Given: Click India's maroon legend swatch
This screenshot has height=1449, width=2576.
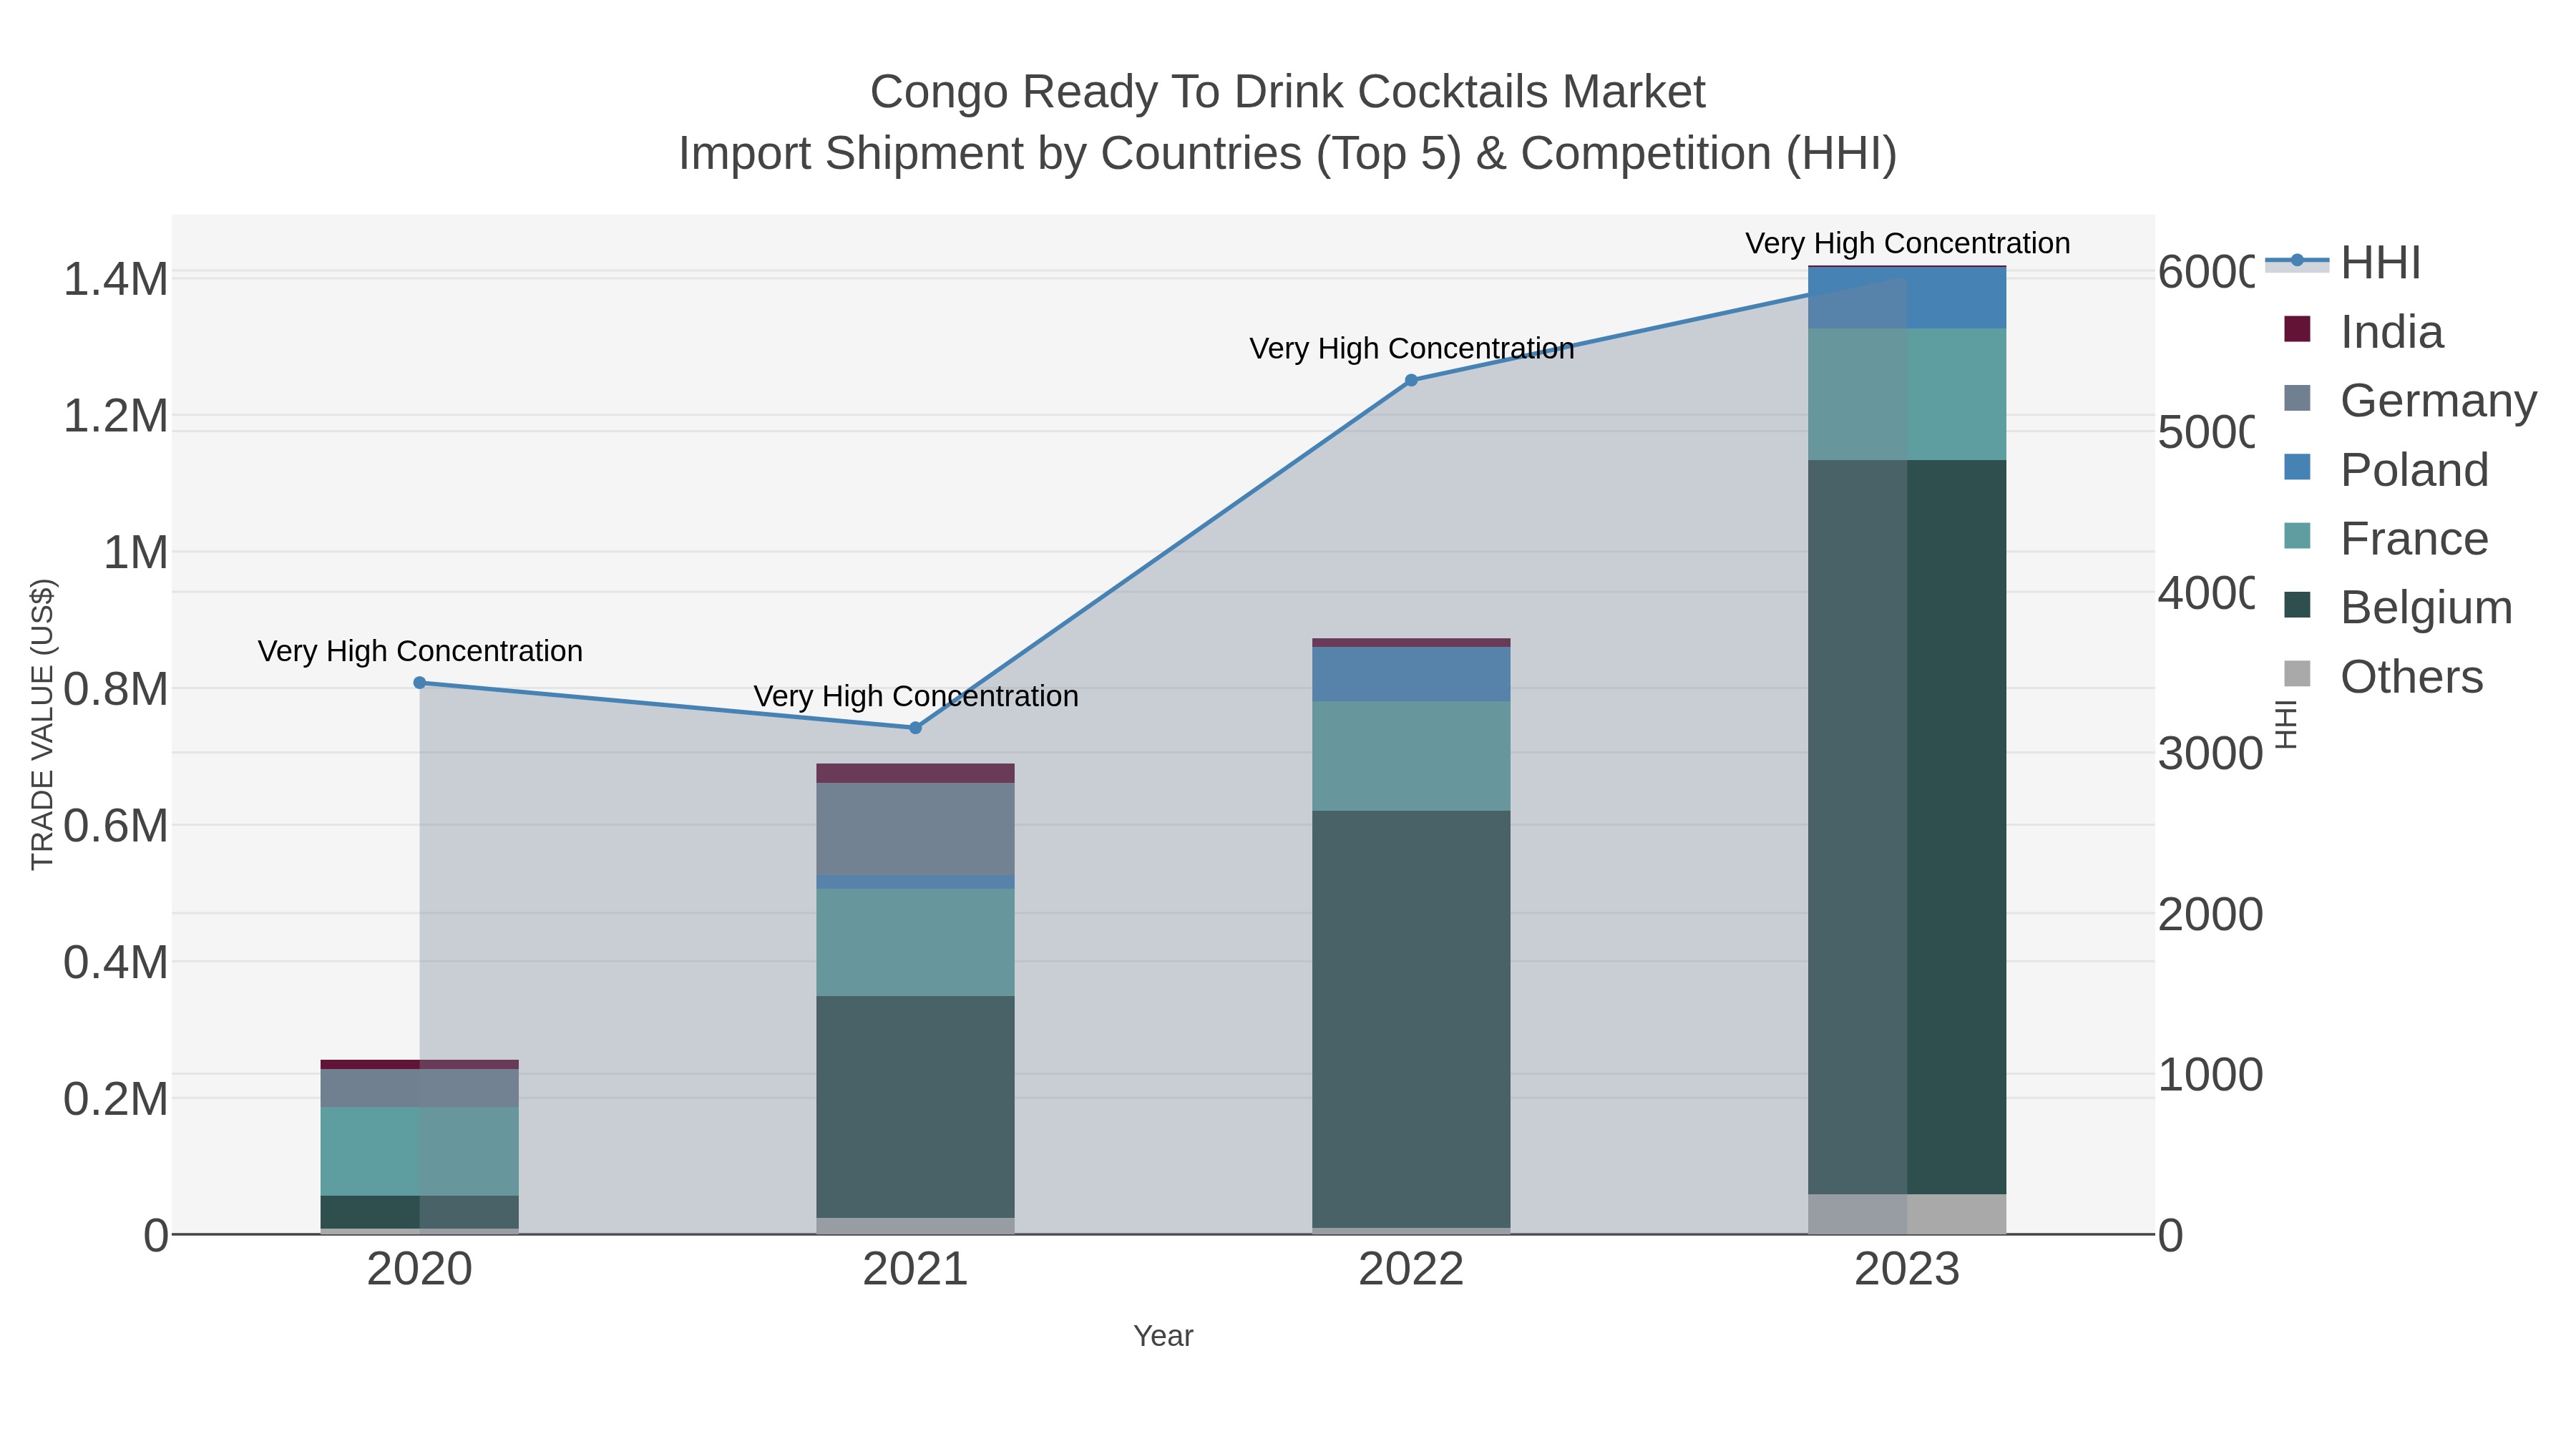Looking at the screenshot, I should click(x=2298, y=329).
